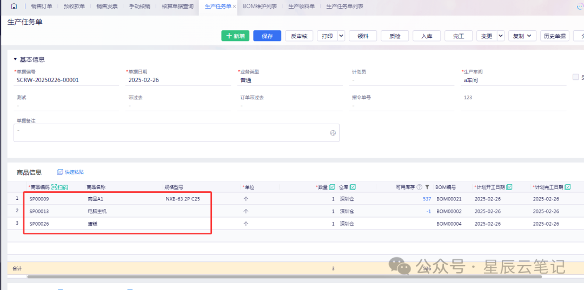Image resolution: width=584 pixels, height=290 pixels.
Task: Go to the home icon tab
Action: [x=14, y=6]
